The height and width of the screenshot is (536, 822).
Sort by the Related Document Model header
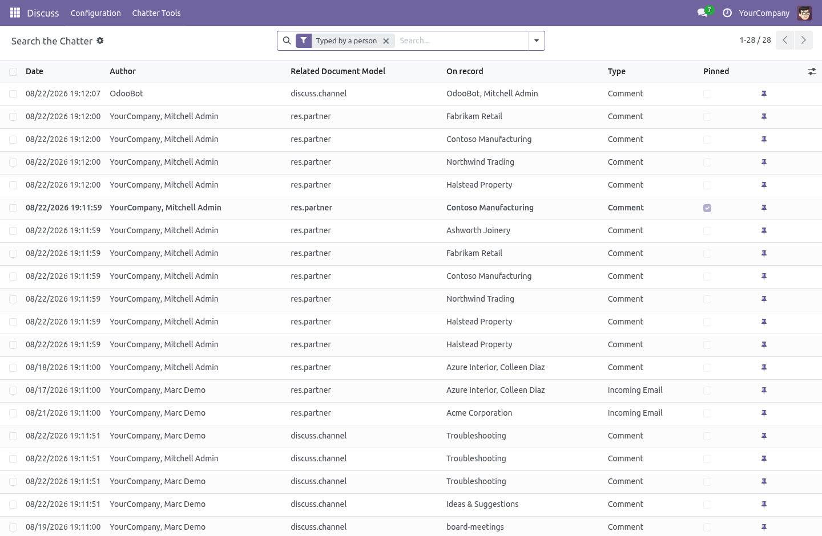coord(338,71)
